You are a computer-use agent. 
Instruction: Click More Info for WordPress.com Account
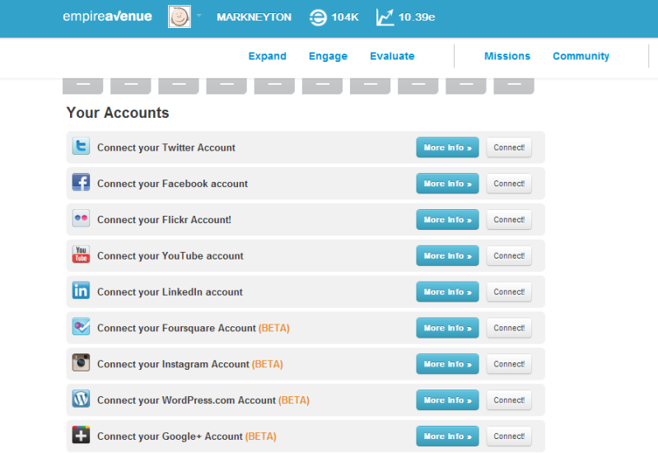coord(447,400)
